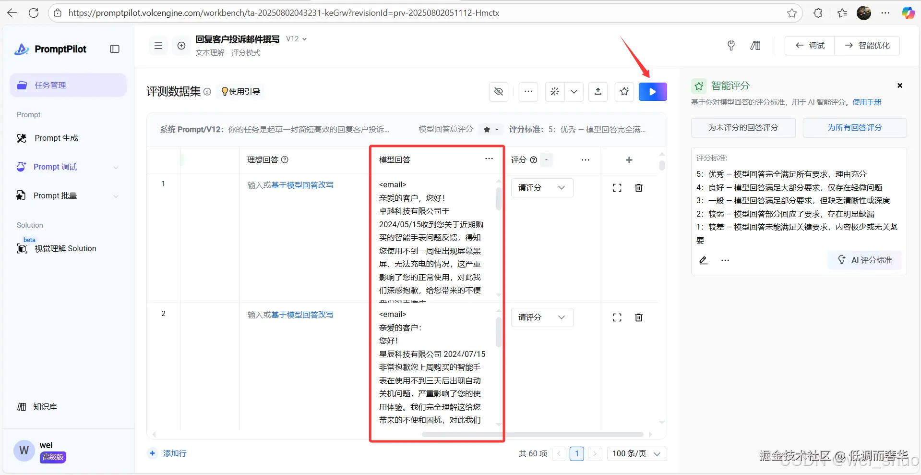Expand the V12 version dropdown
The image size is (921, 475).
296,38
